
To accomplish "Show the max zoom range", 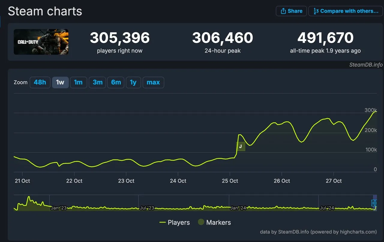I will [153, 82].
